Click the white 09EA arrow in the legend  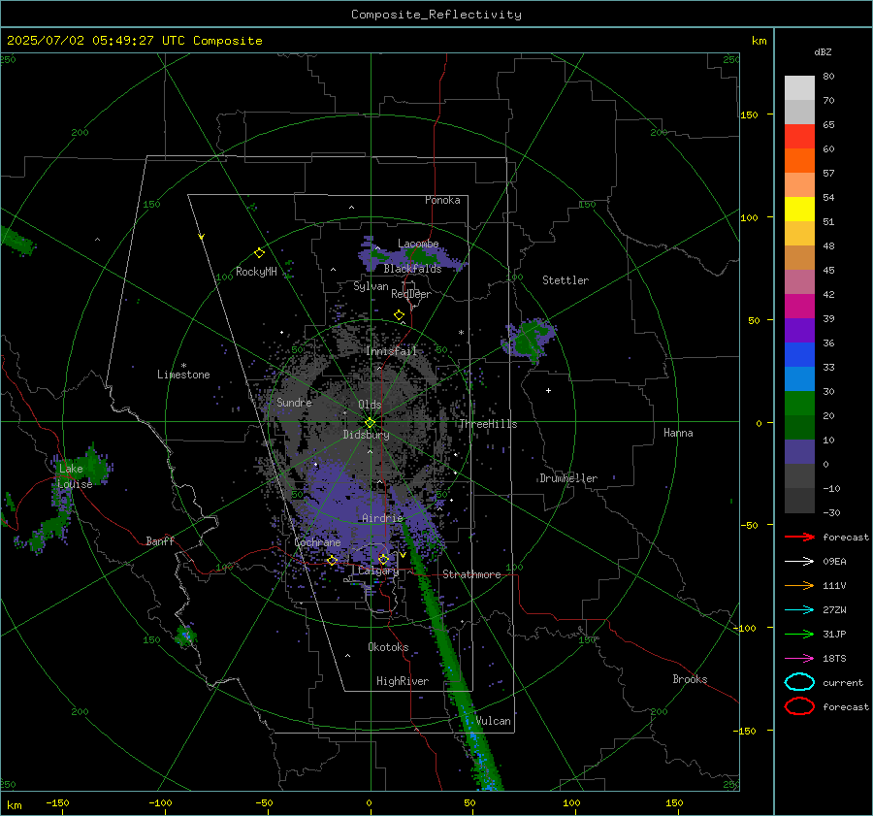pos(799,562)
